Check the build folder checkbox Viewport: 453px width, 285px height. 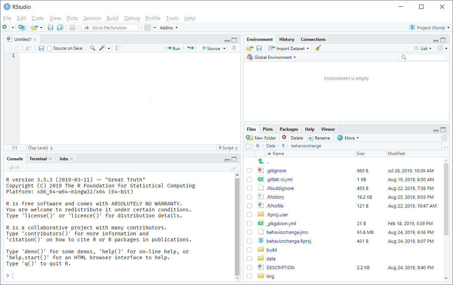[249, 250]
